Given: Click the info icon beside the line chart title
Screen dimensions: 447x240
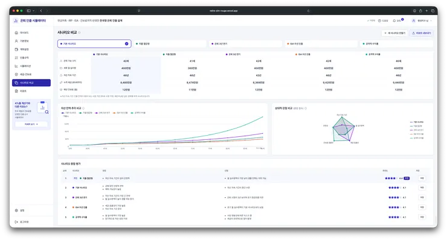Looking at the screenshot, I should [x=83, y=108].
